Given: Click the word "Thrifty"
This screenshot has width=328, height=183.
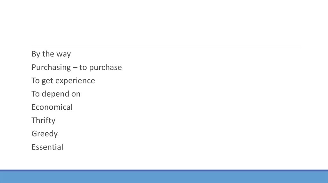Looking at the screenshot, I should 43,121.
